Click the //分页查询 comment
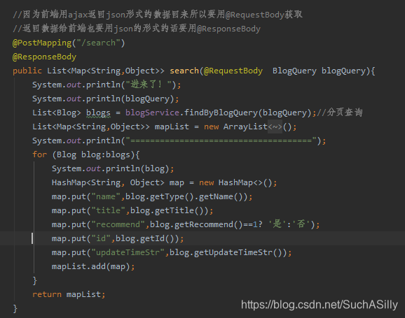 [x=339, y=113]
